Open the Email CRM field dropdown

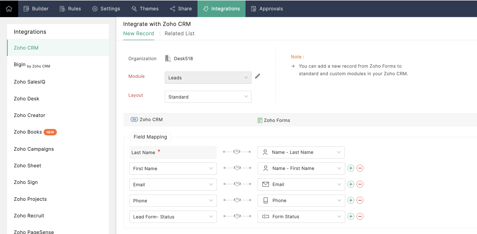coord(173,184)
